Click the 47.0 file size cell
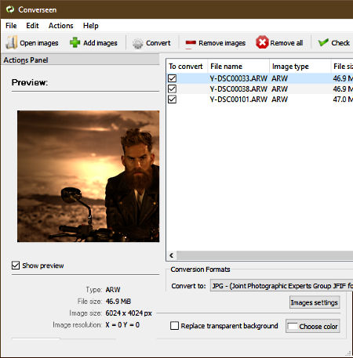This screenshot has width=353, height=358. [x=343, y=99]
